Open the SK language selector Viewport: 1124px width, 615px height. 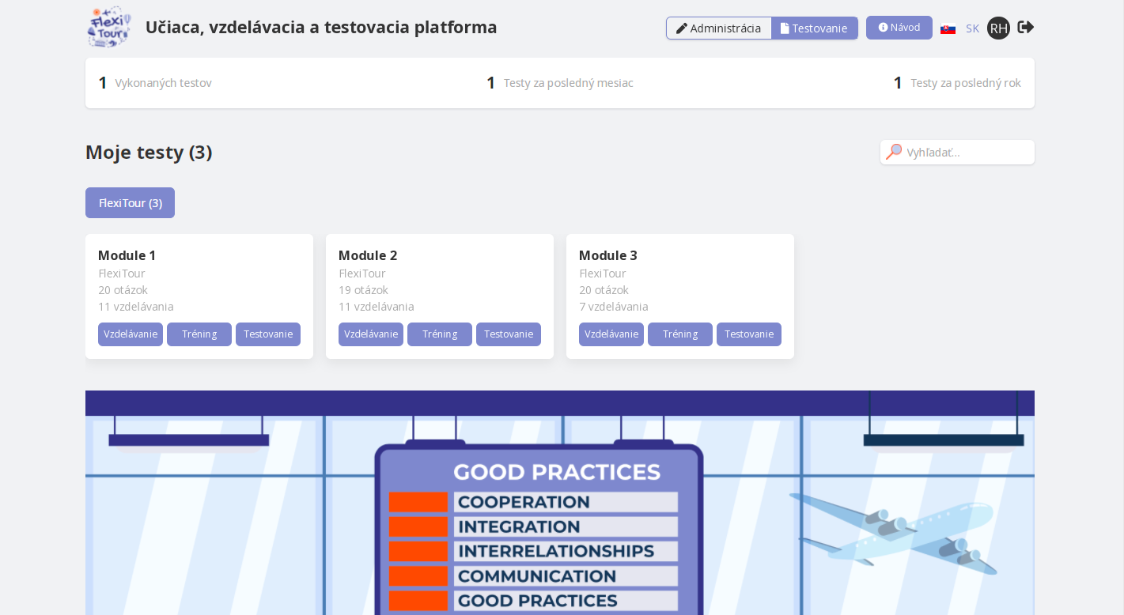972,28
